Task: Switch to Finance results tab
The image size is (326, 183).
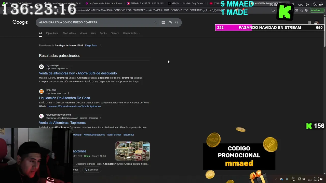Action: [115, 33]
